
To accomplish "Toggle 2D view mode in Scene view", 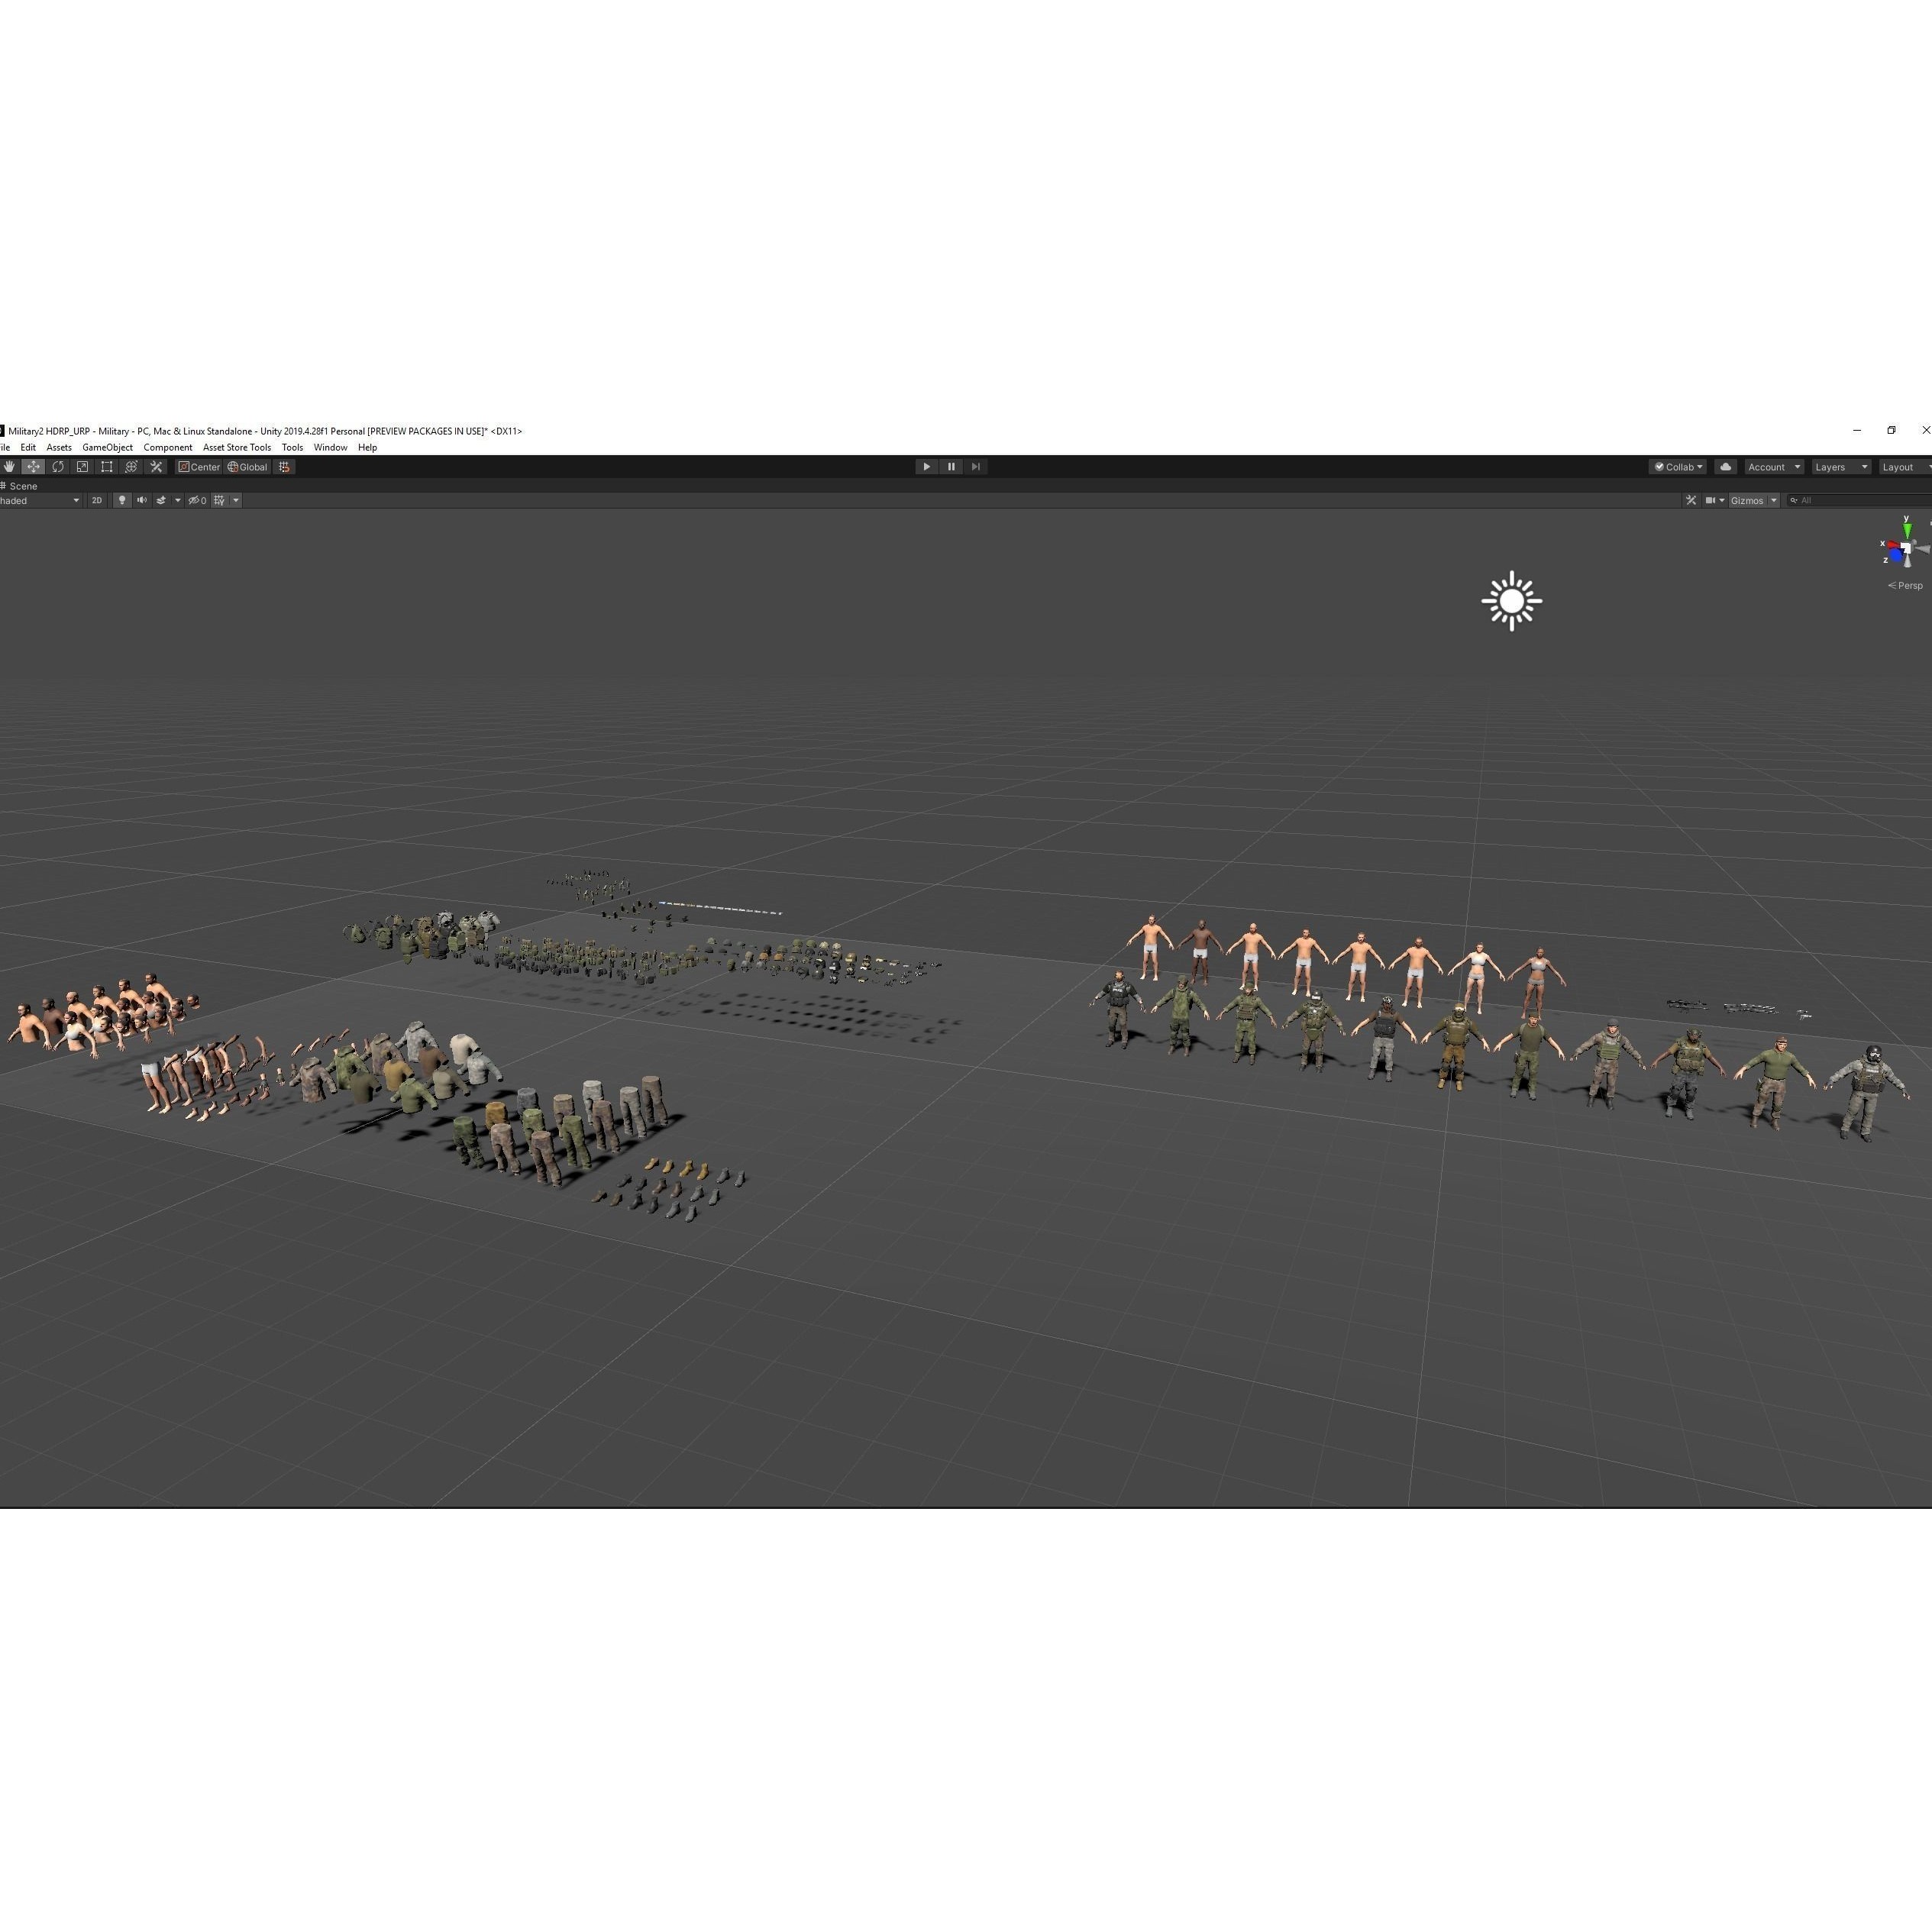I will tap(97, 501).
